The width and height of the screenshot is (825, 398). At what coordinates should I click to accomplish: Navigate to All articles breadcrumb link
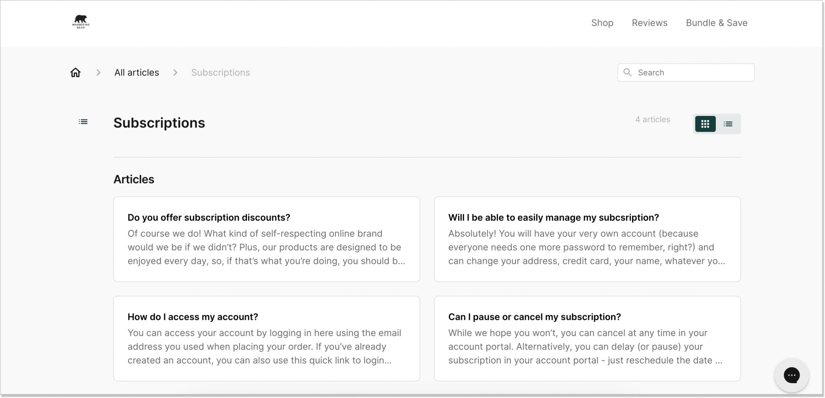pyautogui.click(x=136, y=72)
